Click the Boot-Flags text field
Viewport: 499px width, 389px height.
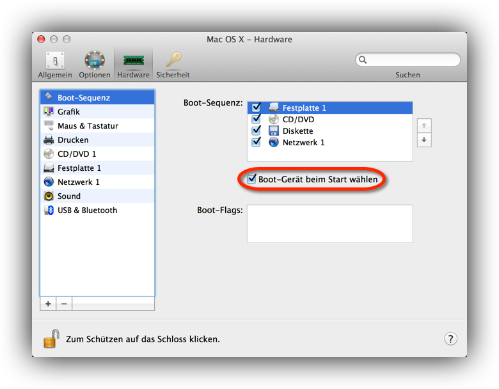pyautogui.click(x=330, y=224)
